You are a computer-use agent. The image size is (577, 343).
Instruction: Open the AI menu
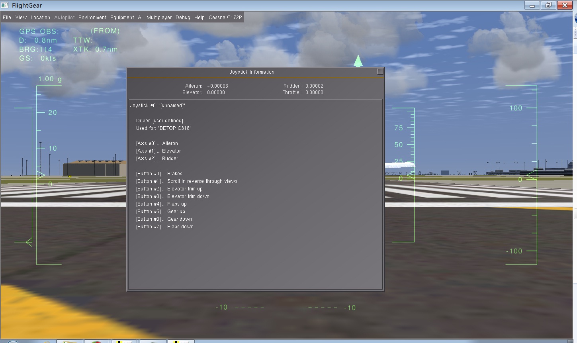[140, 18]
